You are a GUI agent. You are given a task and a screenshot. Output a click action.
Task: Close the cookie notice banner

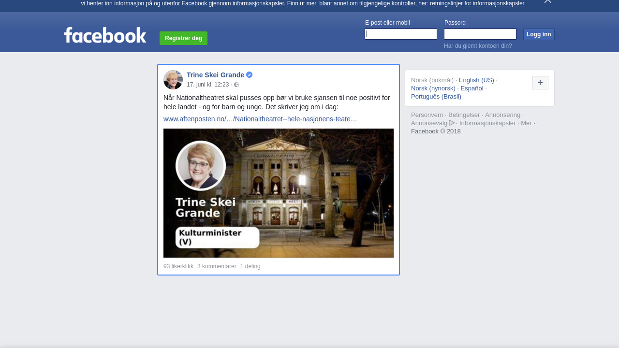548,1
